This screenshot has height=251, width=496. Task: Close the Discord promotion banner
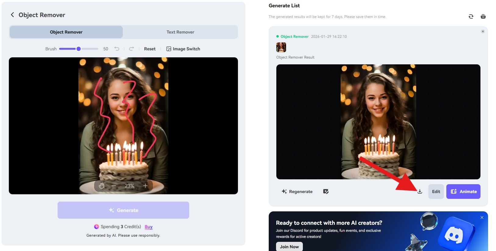[482, 217]
